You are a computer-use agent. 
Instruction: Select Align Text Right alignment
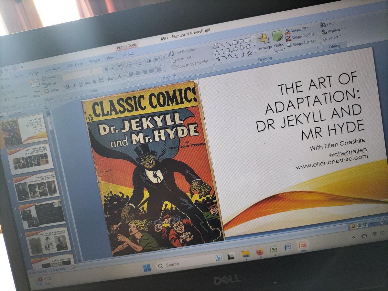tap(145, 72)
